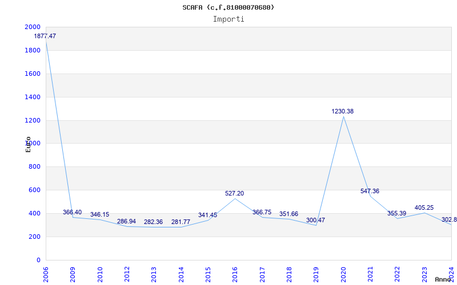The height and width of the screenshot is (285, 457).
Task: Click the 2021 x-axis tick
Action: [370, 274]
